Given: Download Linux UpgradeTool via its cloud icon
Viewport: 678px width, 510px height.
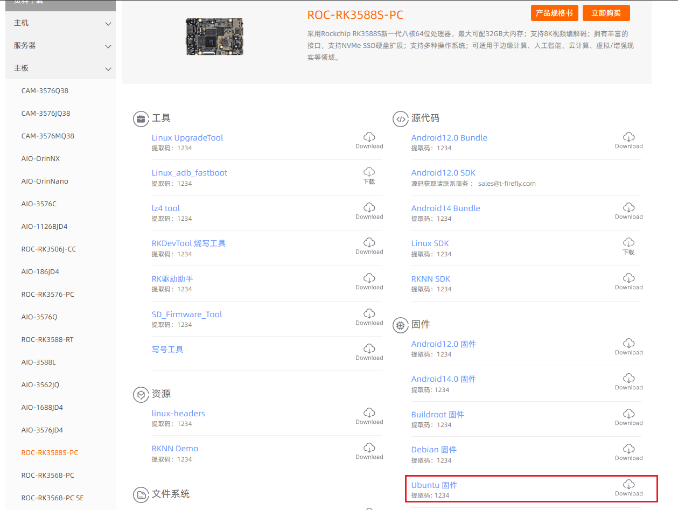Looking at the screenshot, I should [369, 137].
